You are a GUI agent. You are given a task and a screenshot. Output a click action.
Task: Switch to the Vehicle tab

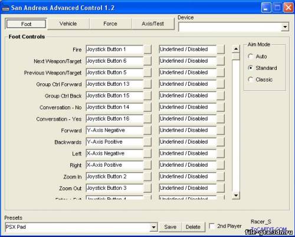[x=68, y=24]
